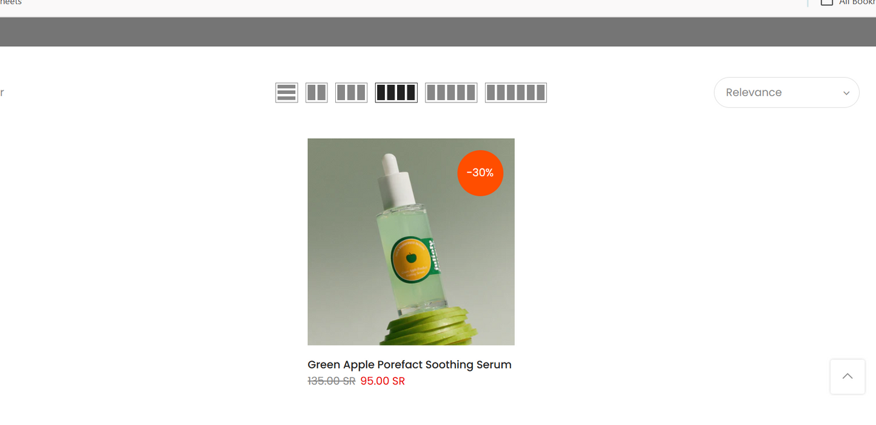Click the sale price 95.00 SR
The image size is (876, 425).
tap(383, 381)
